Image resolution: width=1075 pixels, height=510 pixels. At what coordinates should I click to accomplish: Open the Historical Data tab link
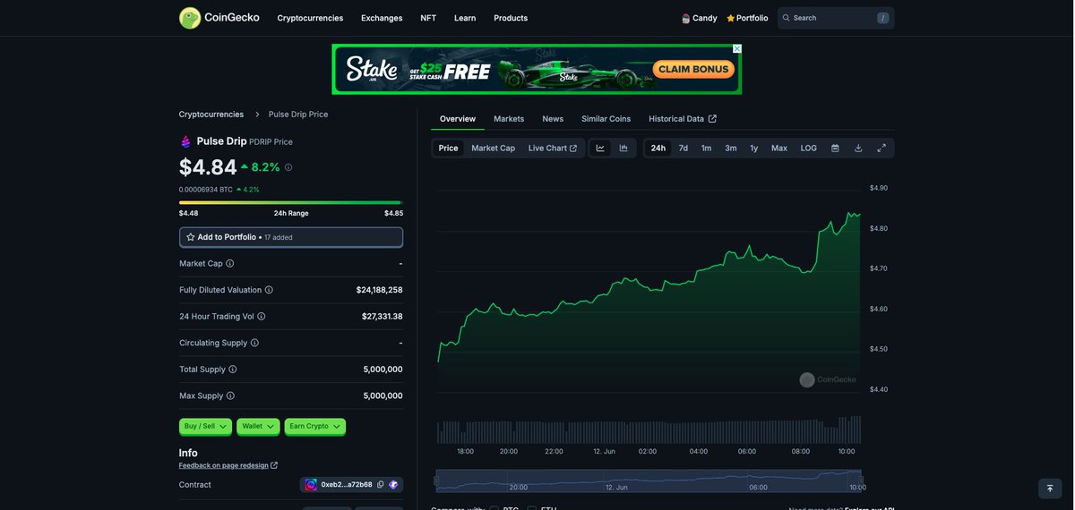click(683, 119)
